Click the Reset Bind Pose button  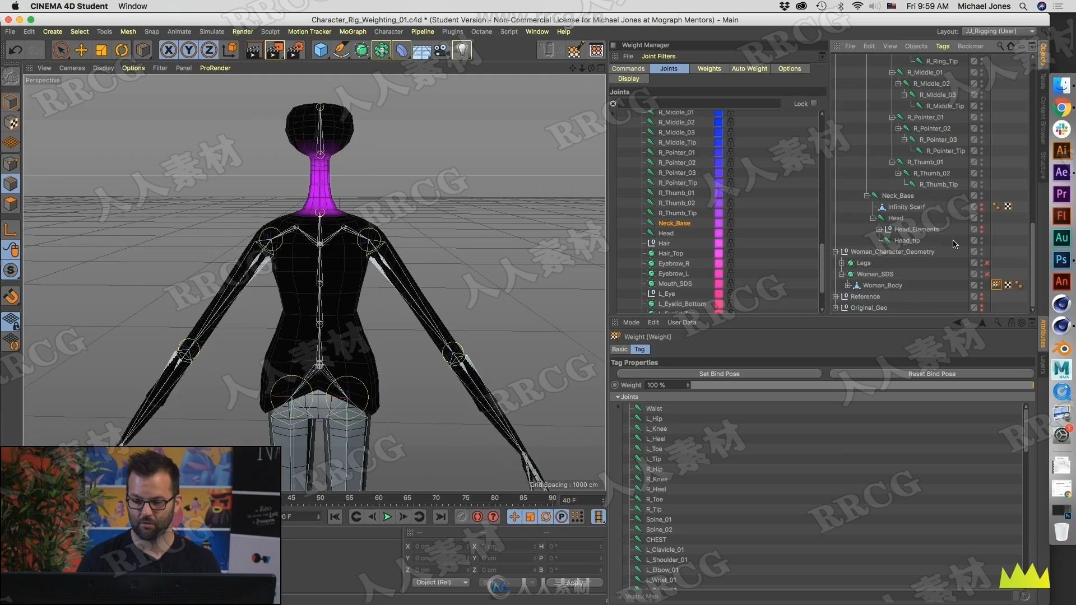[x=931, y=373]
